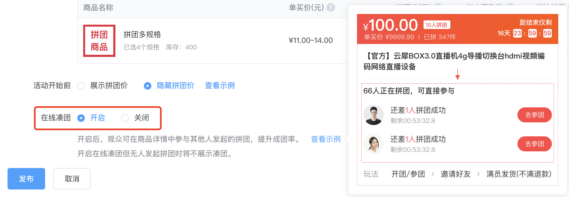Click the female user avatar
Viewport: 569px width, 197px height.
[374, 144]
